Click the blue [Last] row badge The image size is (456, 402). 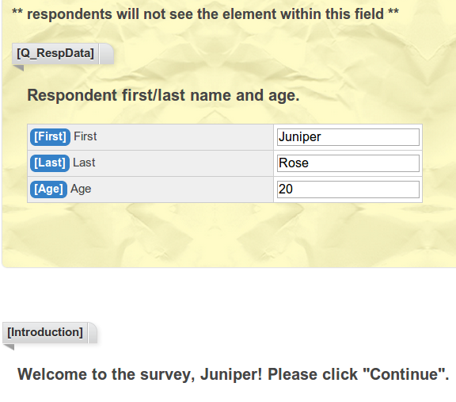50,163
